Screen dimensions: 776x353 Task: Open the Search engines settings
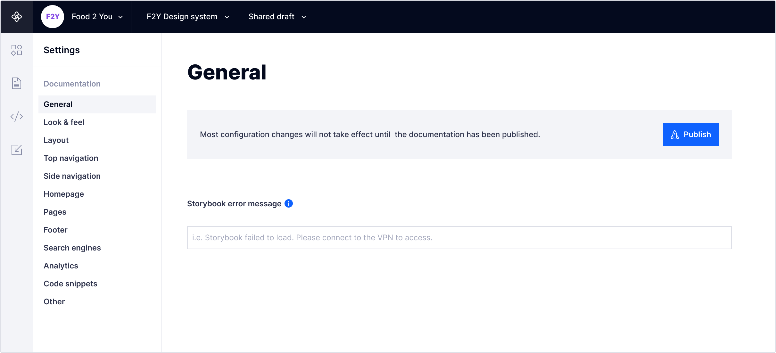(72, 248)
